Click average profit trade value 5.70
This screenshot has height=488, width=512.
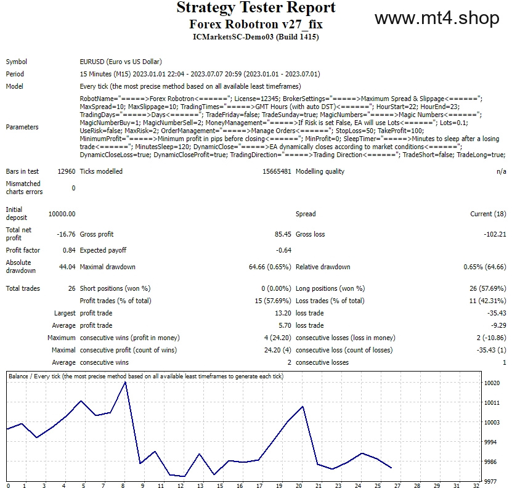pyautogui.click(x=285, y=325)
